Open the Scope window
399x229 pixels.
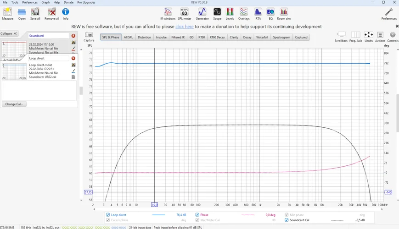[217, 14]
